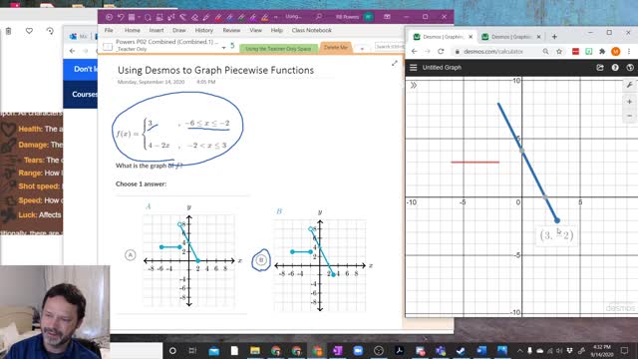This screenshot has width=638, height=359.
Task: Open the Chrome profile avatar
Action: tap(616, 51)
